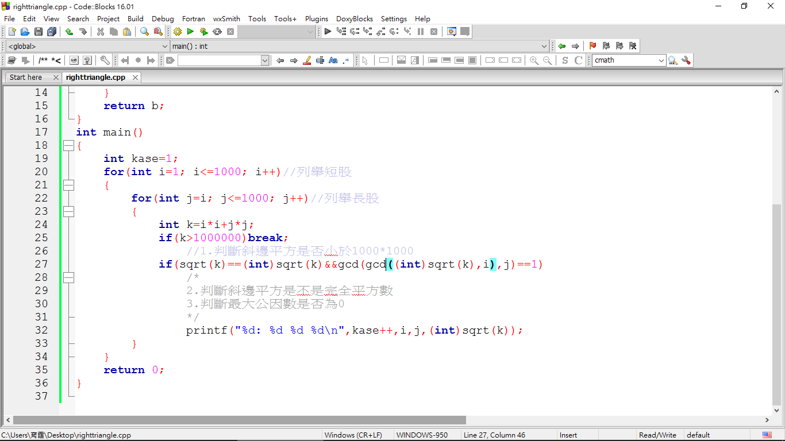Rebuild the project using the recycle-arrows icon
The image size is (785, 441).
[x=217, y=32]
